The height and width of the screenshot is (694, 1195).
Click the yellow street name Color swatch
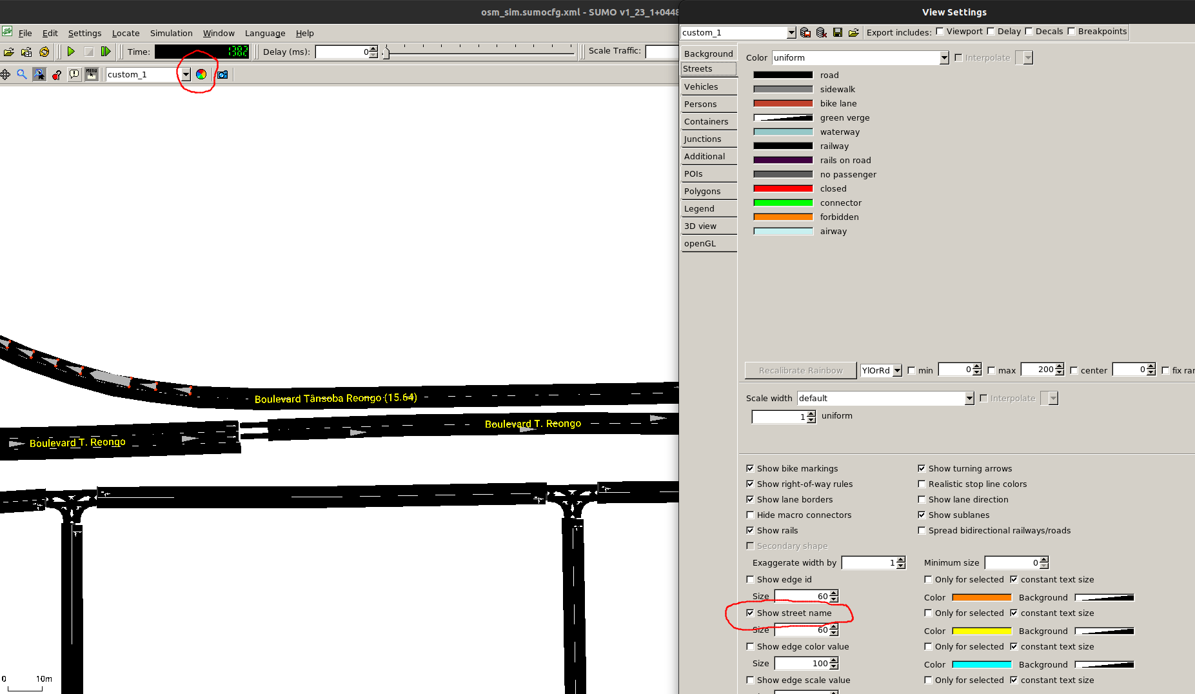[982, 631]
